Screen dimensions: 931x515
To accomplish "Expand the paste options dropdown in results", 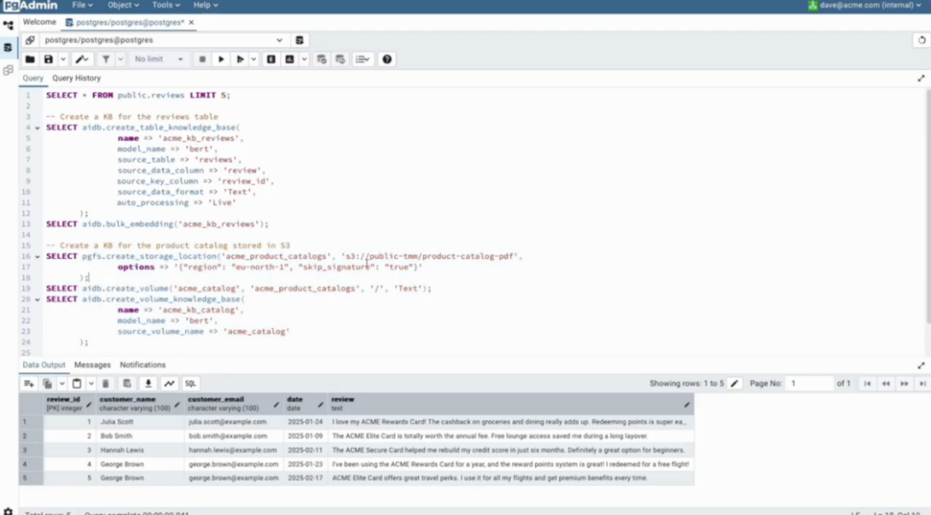I will [91, 384].
